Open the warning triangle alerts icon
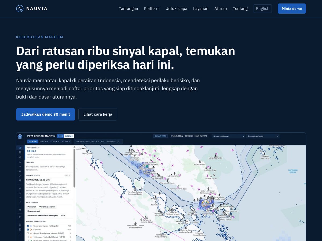The image size is (322, 241). click(x=20, y=157)
